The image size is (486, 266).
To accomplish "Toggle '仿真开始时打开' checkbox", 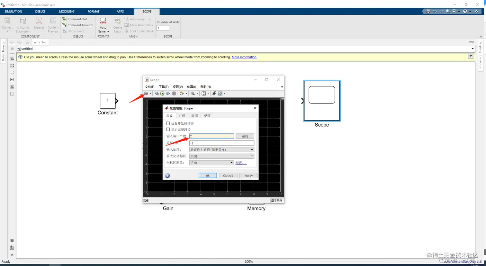I will pos(168,123).
